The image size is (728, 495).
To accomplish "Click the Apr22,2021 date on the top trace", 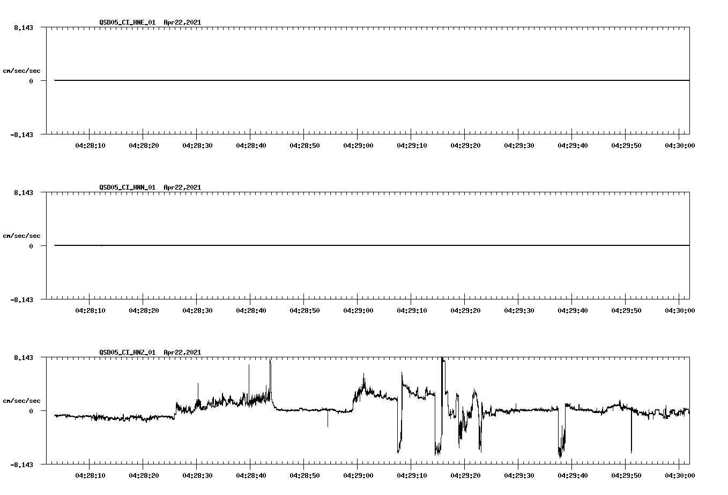I will [x=182, y=22].
